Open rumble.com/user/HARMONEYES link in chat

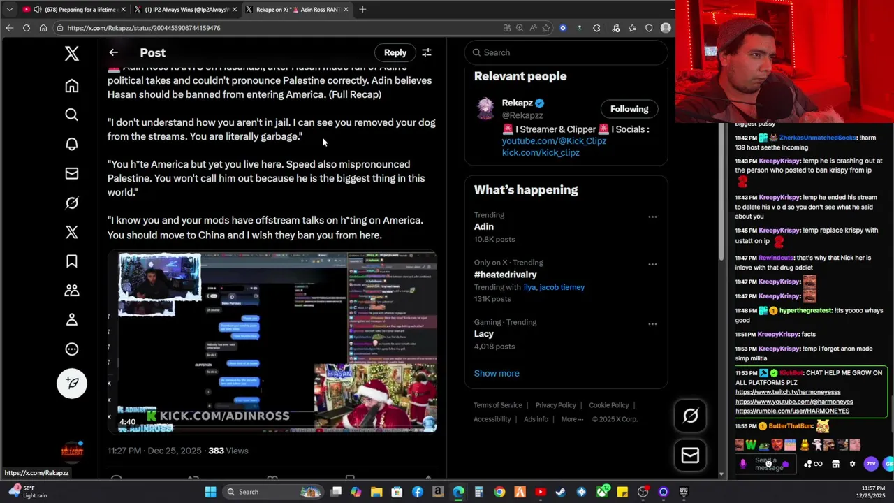pyautogui.click(x=792, y=411)
